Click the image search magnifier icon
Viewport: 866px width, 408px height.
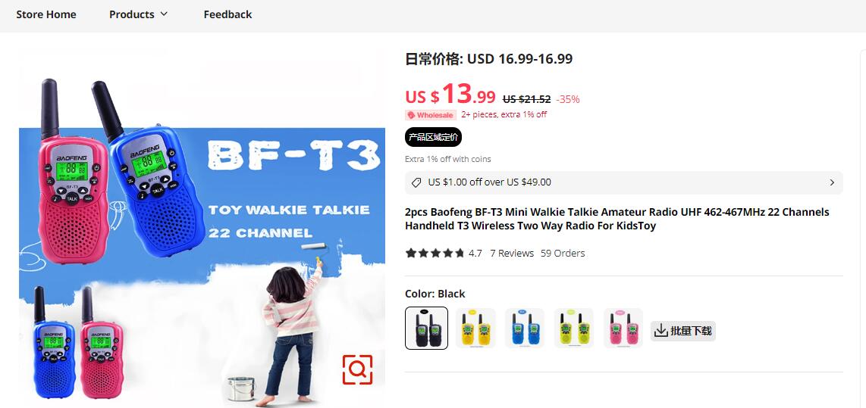tap(357, 369)
